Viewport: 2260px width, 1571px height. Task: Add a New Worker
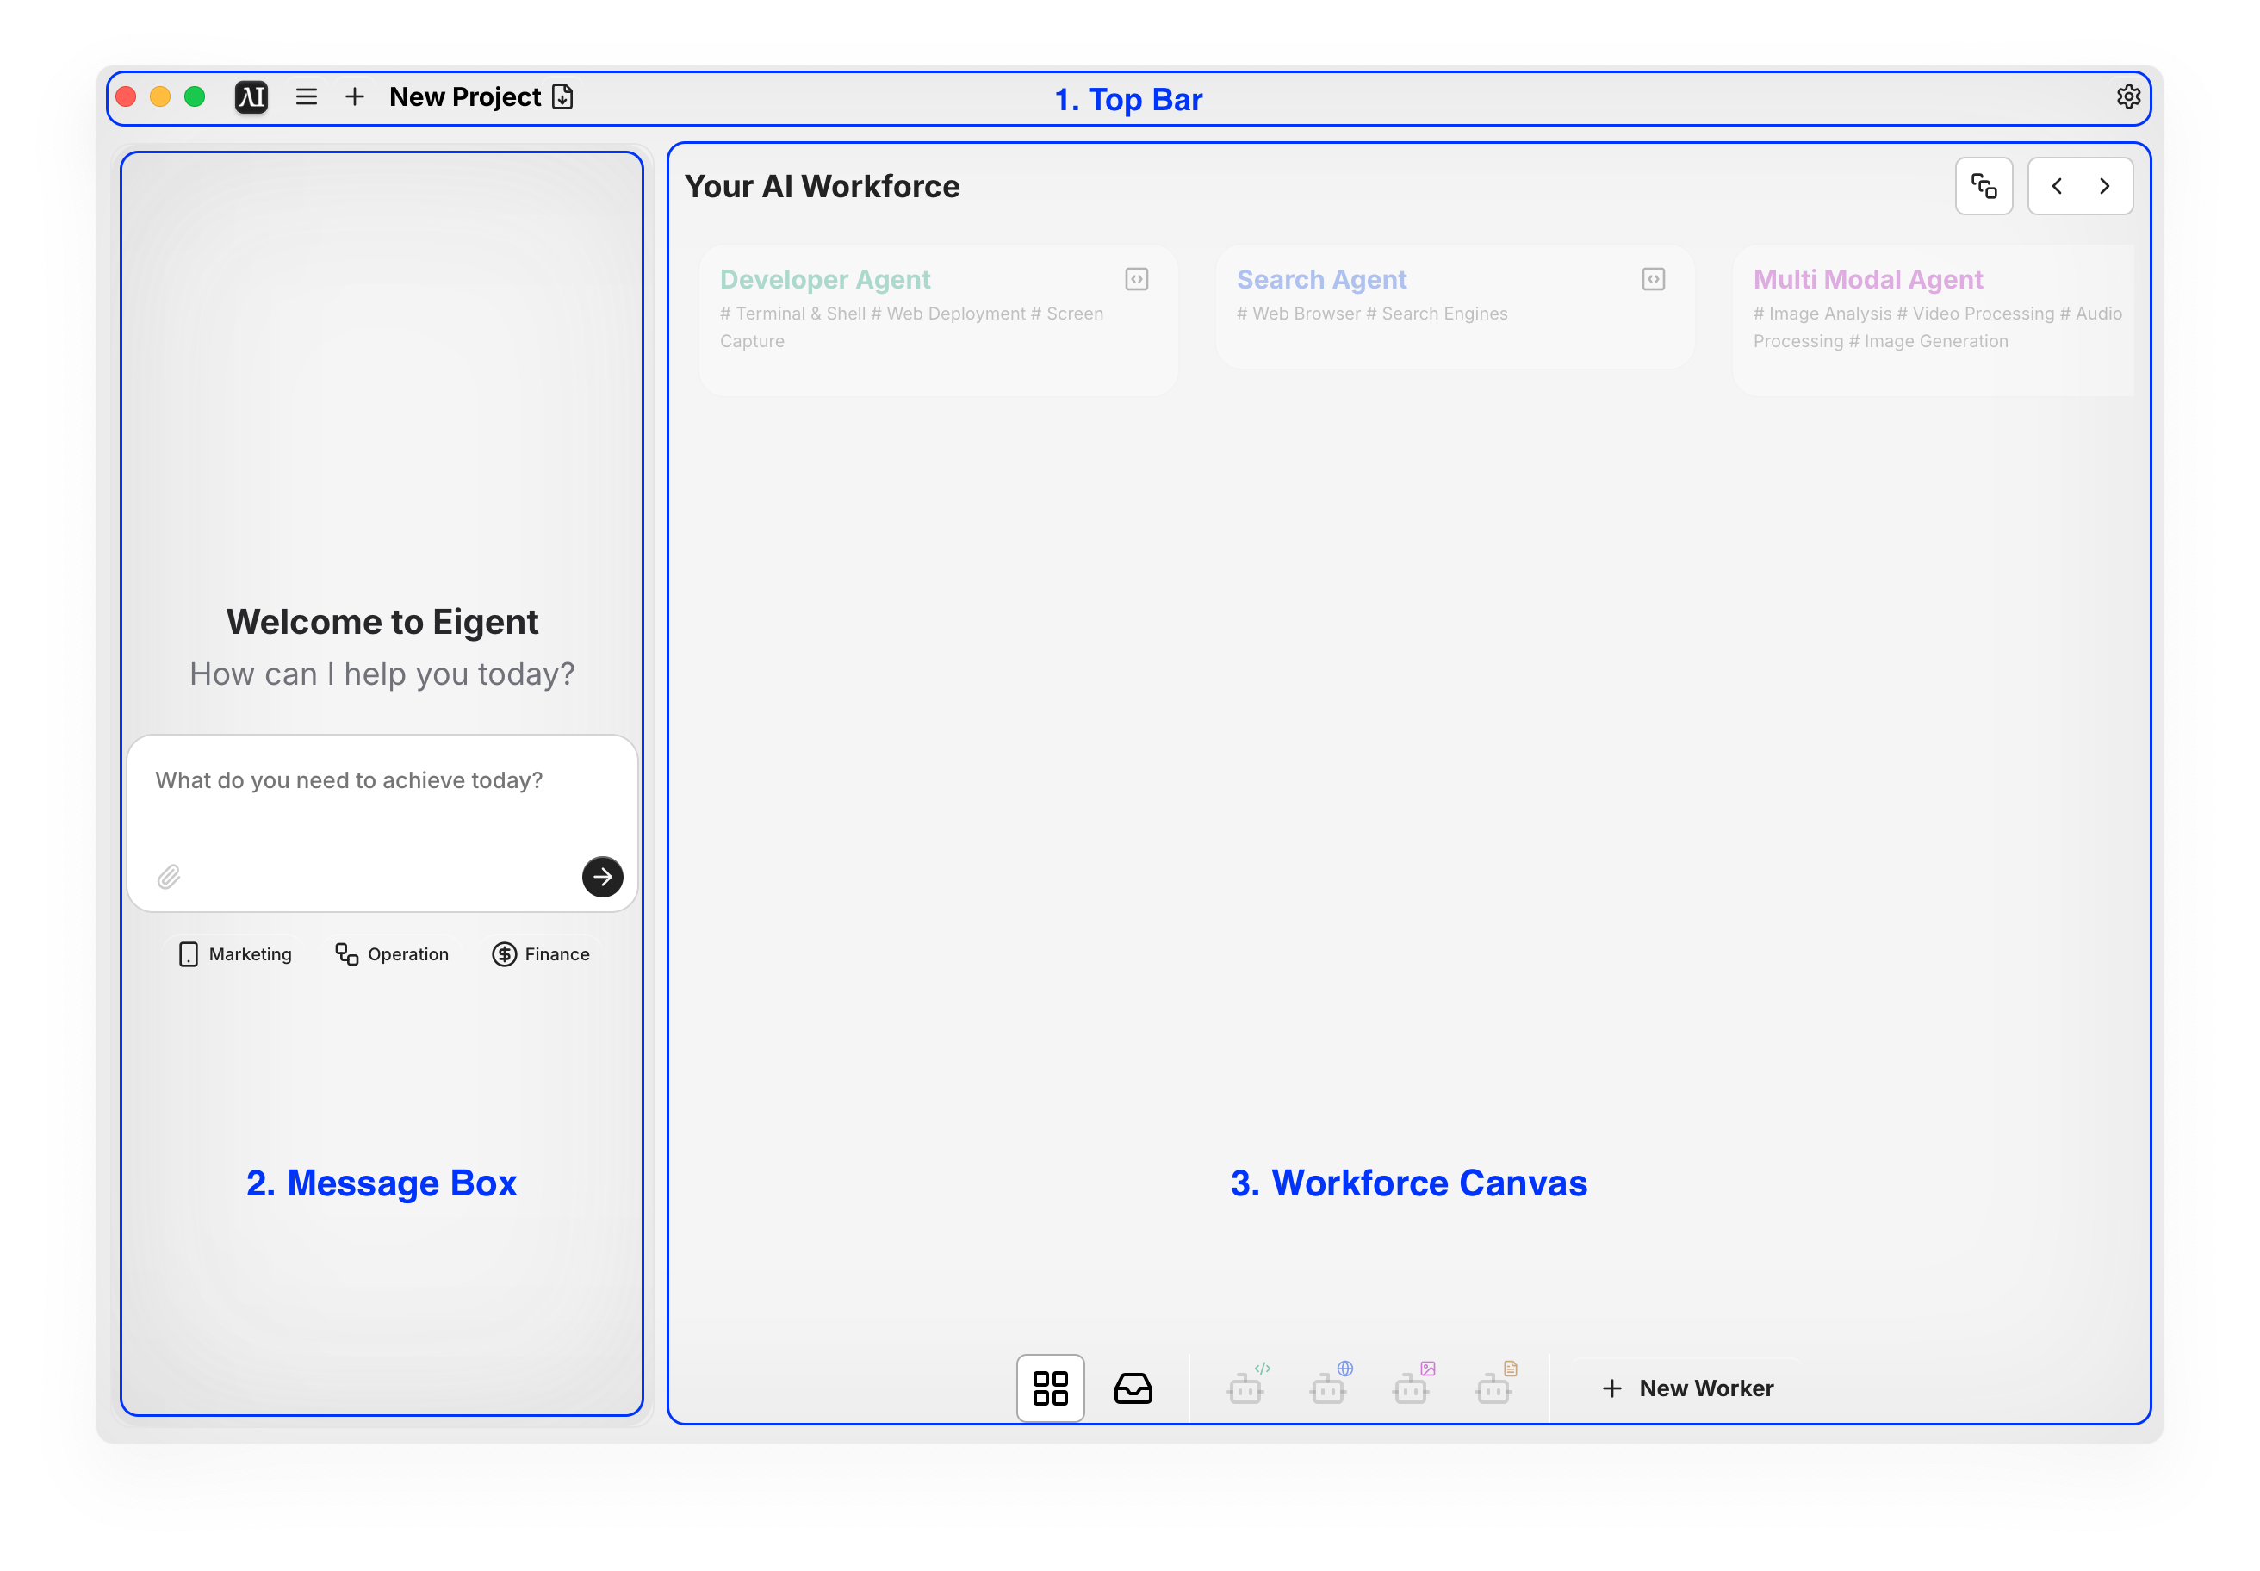tap(1688, 1389)
